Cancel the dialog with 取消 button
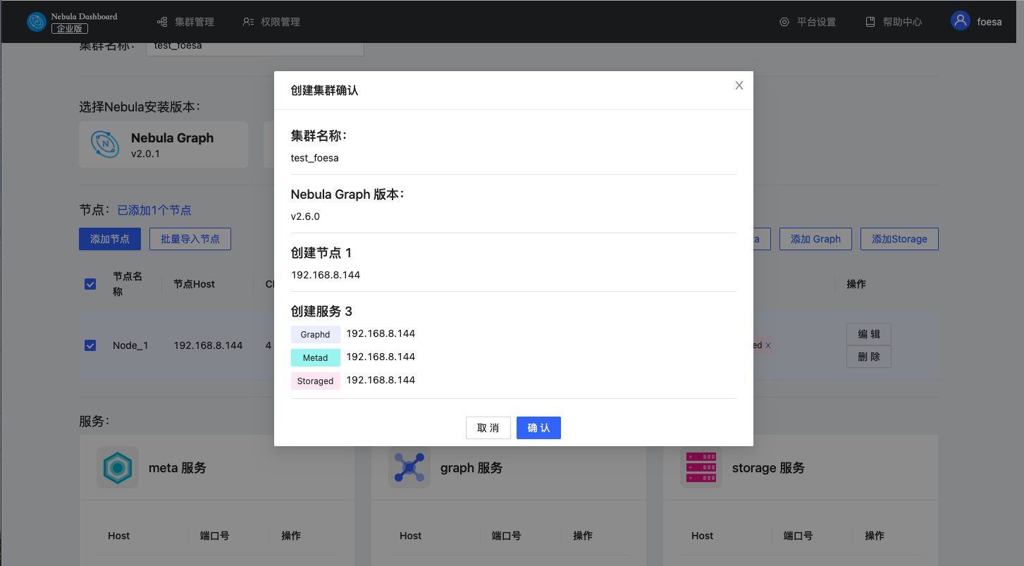1024x566 pixels. click(x=488, y=428)
